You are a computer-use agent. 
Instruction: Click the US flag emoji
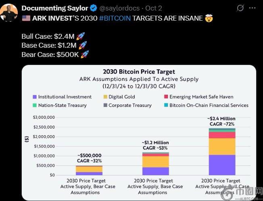pos(26,18)
